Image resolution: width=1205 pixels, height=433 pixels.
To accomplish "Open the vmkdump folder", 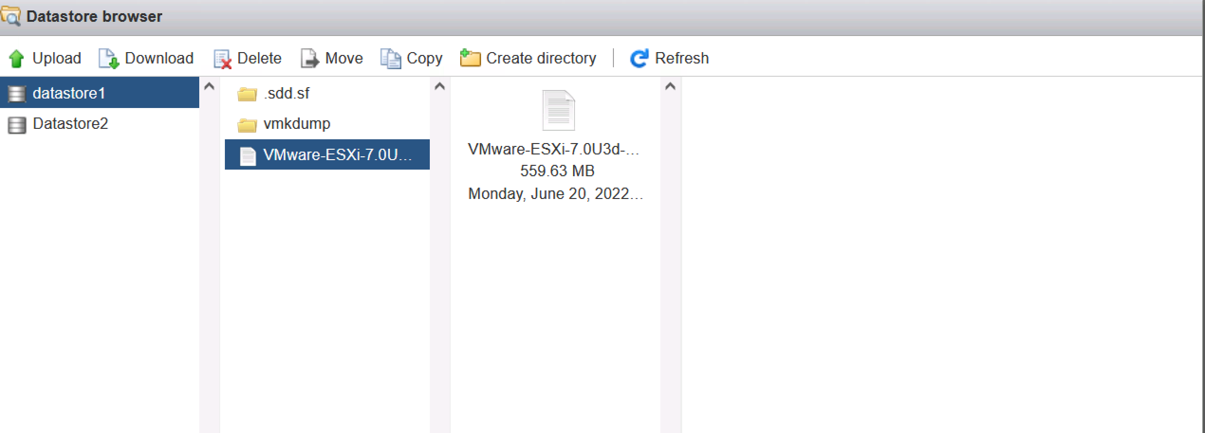I will point(297,124).
